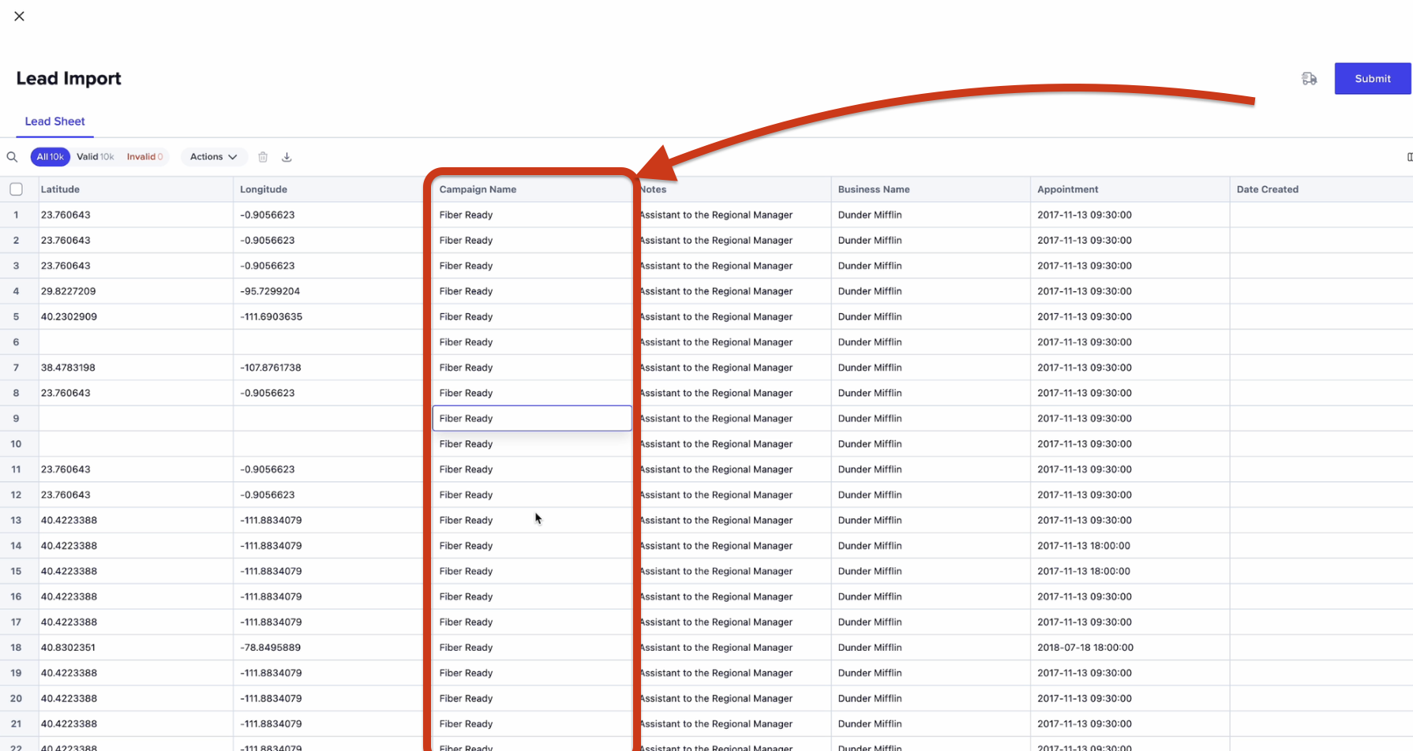Screen dimensions: 1413x751
Task: Click the empty Longitude cell in row 10
Action: click(332, 444)
